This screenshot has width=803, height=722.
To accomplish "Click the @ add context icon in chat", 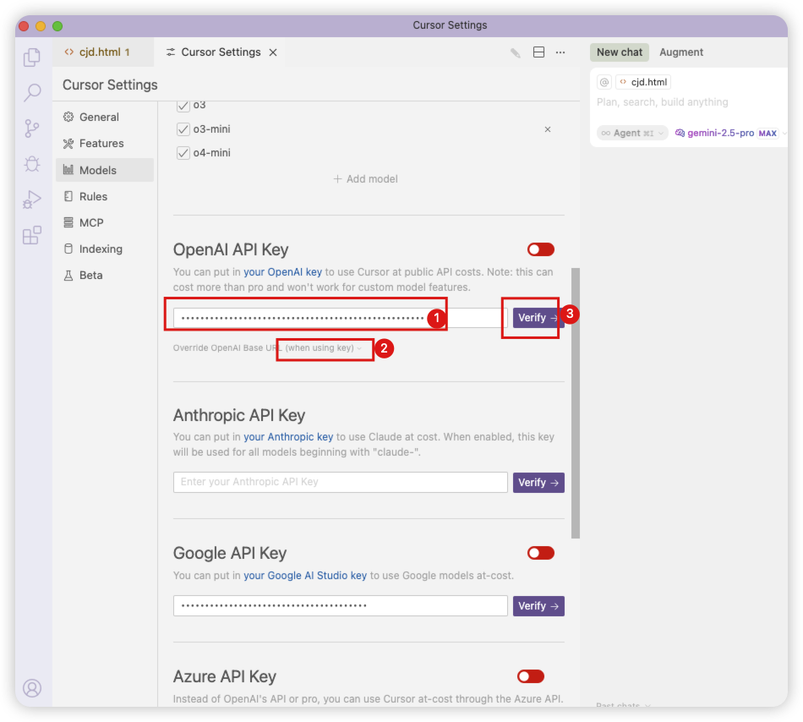I will tap(604, 82).
